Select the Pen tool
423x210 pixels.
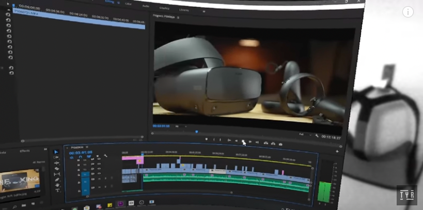(57, 180)
